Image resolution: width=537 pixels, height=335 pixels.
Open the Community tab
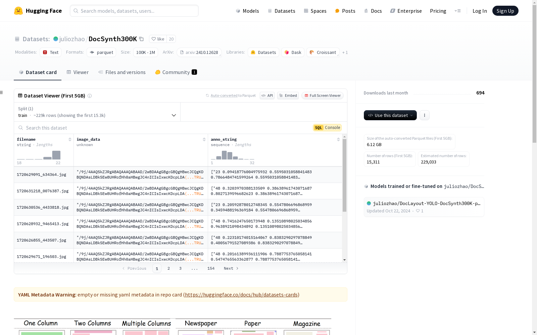point(176,72)
